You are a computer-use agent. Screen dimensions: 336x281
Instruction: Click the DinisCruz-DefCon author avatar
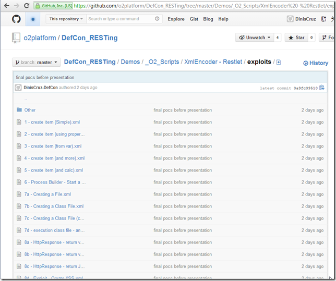(18, 88)
